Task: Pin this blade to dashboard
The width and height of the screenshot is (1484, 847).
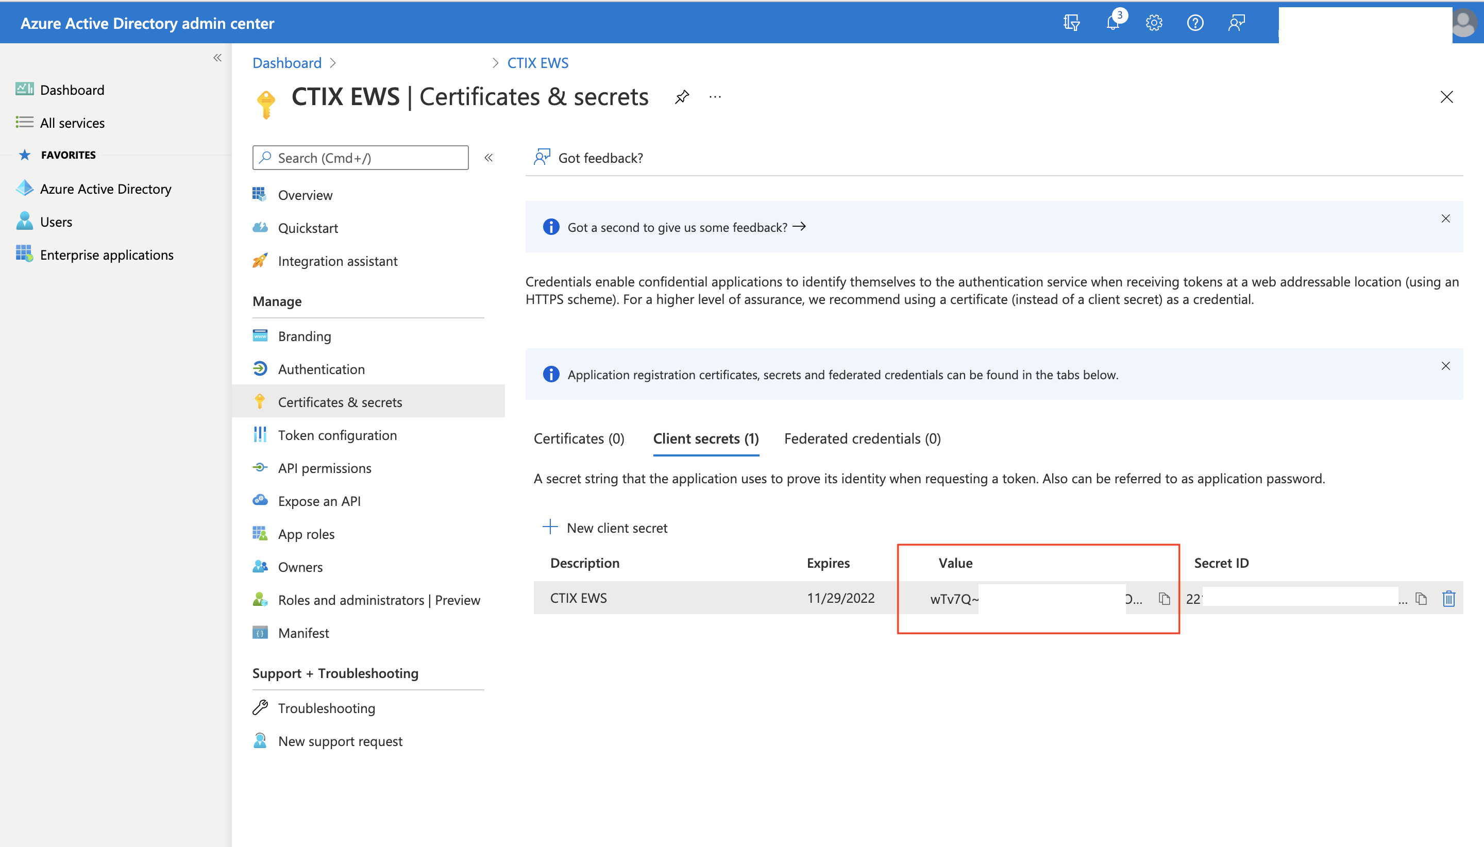Action: (682, 97)
